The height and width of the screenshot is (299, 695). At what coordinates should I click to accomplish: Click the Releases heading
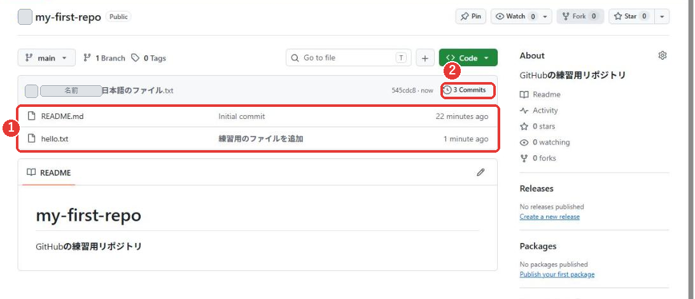(x=537, y=188)
